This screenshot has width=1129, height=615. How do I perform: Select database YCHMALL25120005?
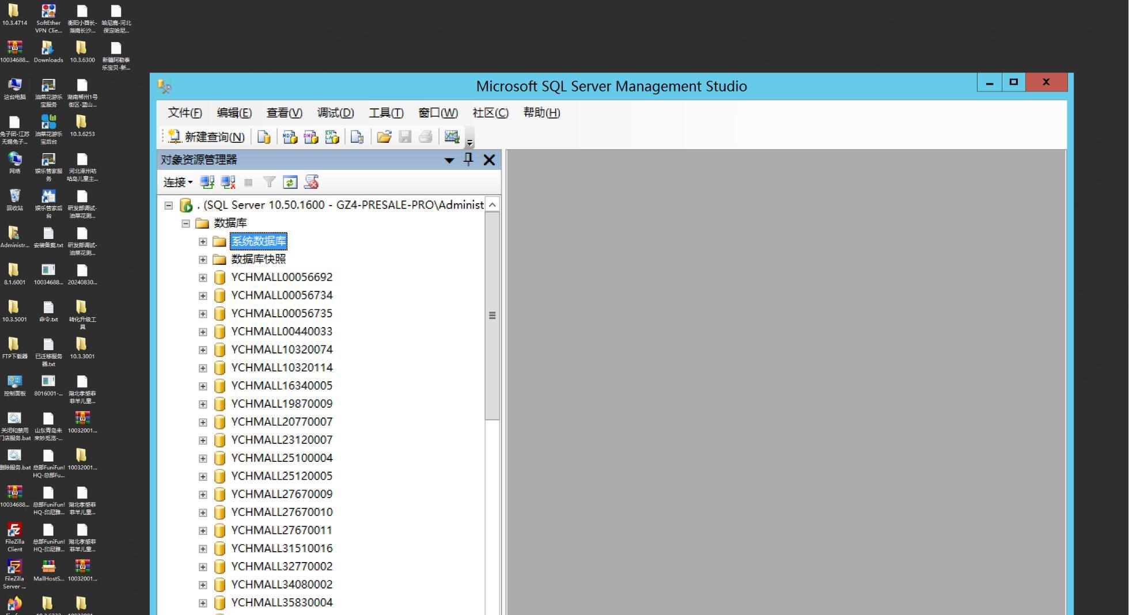click(x=282, y=476)
